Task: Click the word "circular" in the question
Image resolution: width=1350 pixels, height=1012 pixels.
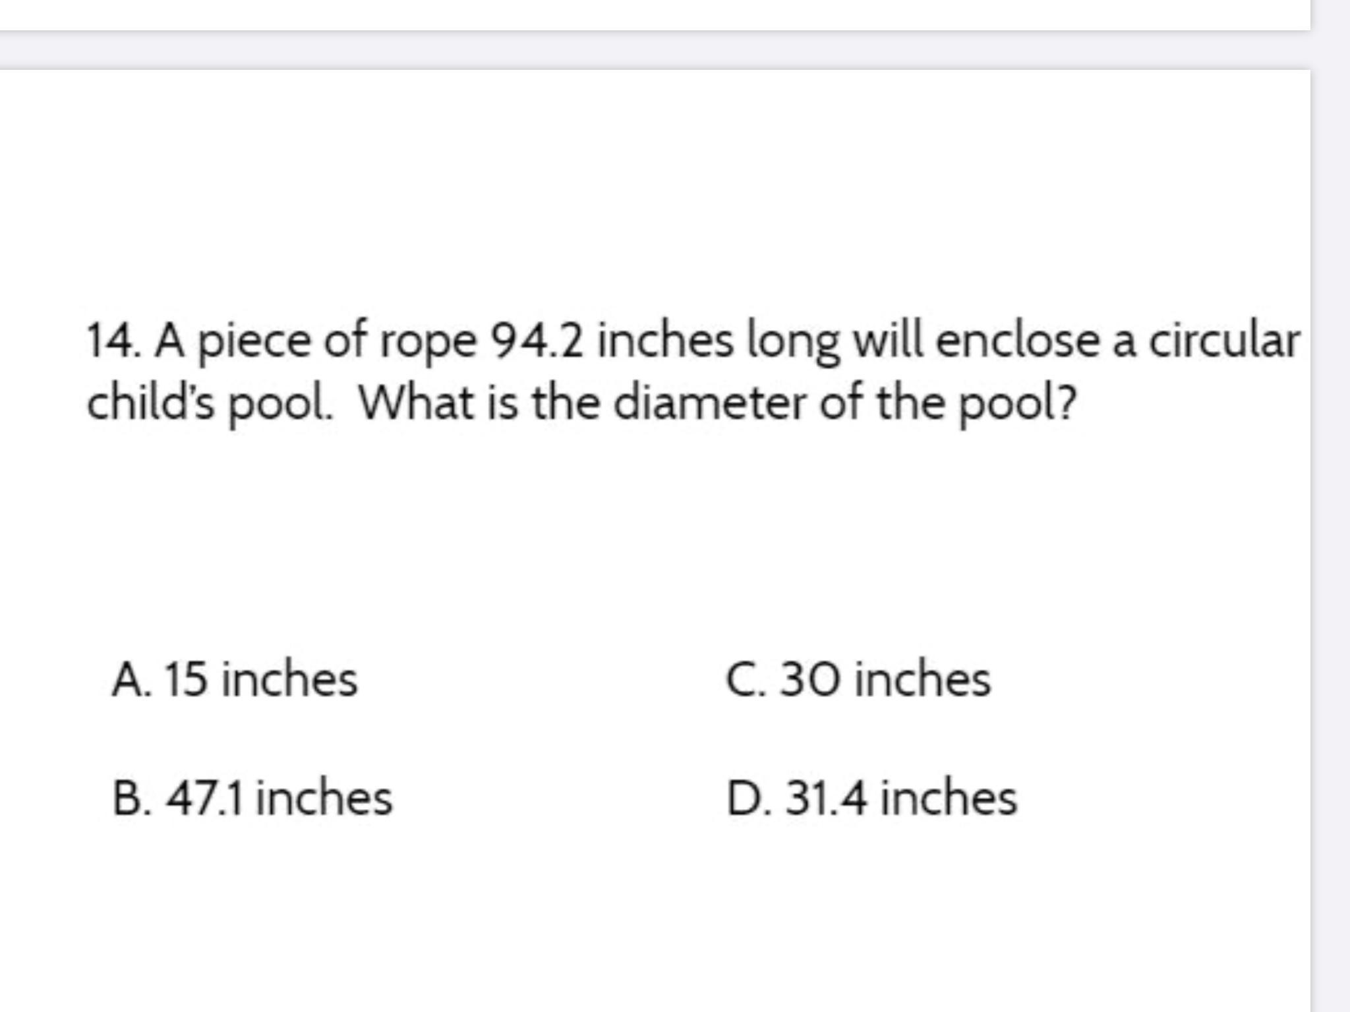Action: coord(1225,340)
